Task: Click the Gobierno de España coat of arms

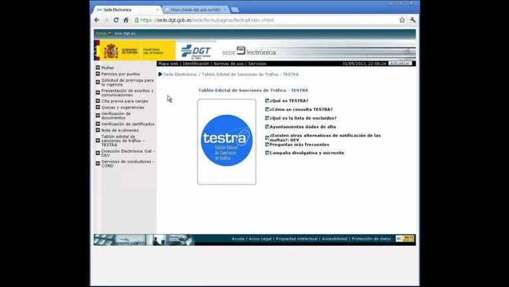Action: click(x=111, y=51)
